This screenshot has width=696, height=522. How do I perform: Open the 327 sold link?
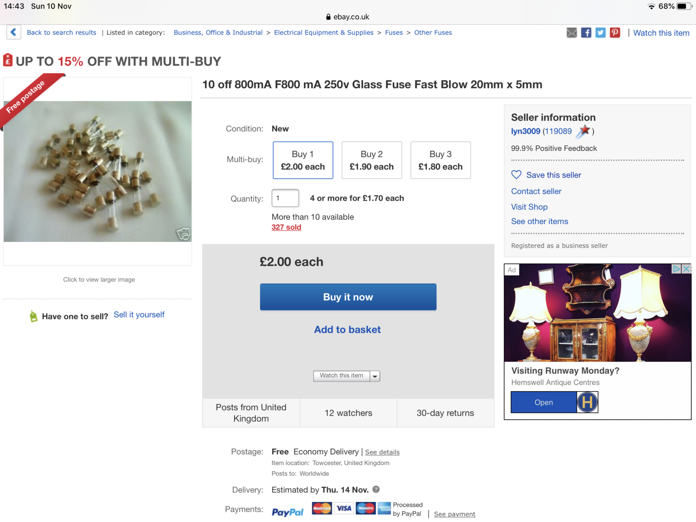coord(286,227)
